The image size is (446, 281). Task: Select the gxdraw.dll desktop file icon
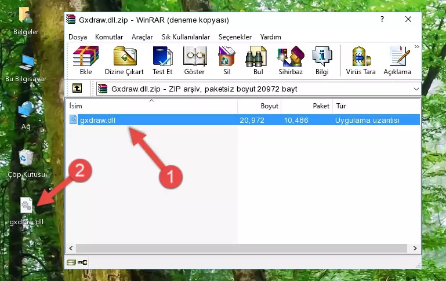26,211
